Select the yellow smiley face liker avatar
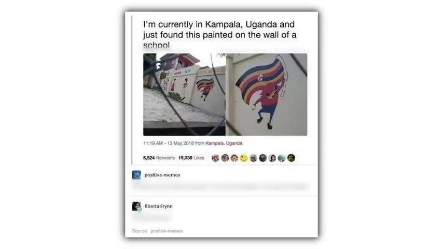This screenshot has height=249, width=443. [x=244, y=158]
